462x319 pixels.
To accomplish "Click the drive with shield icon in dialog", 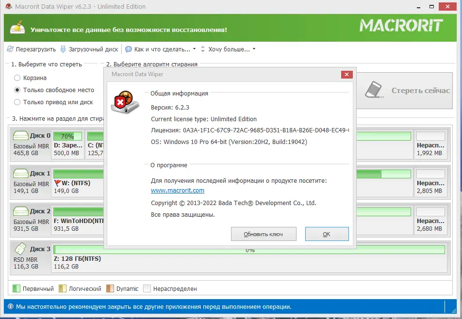I will point(125,102).
